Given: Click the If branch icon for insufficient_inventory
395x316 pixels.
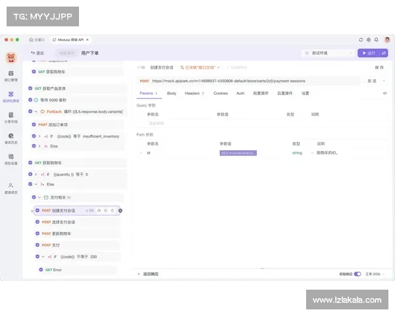Looking at the screenshot, I should coord(46,136).
